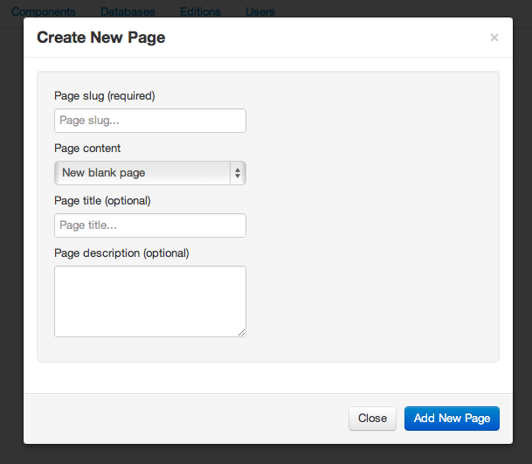The height and width of the screenshot is (464, 532).
Task: Click the 'Create New Page' heading
Action: (101, 38)
